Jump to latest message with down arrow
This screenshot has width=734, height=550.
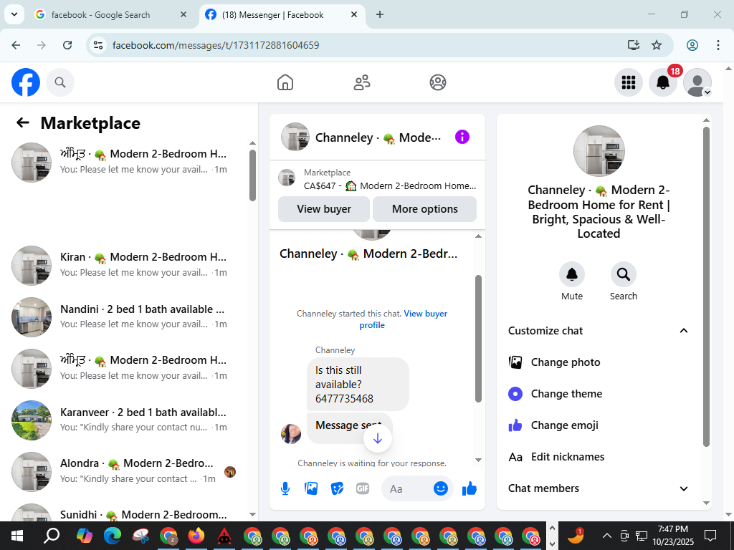378,439
